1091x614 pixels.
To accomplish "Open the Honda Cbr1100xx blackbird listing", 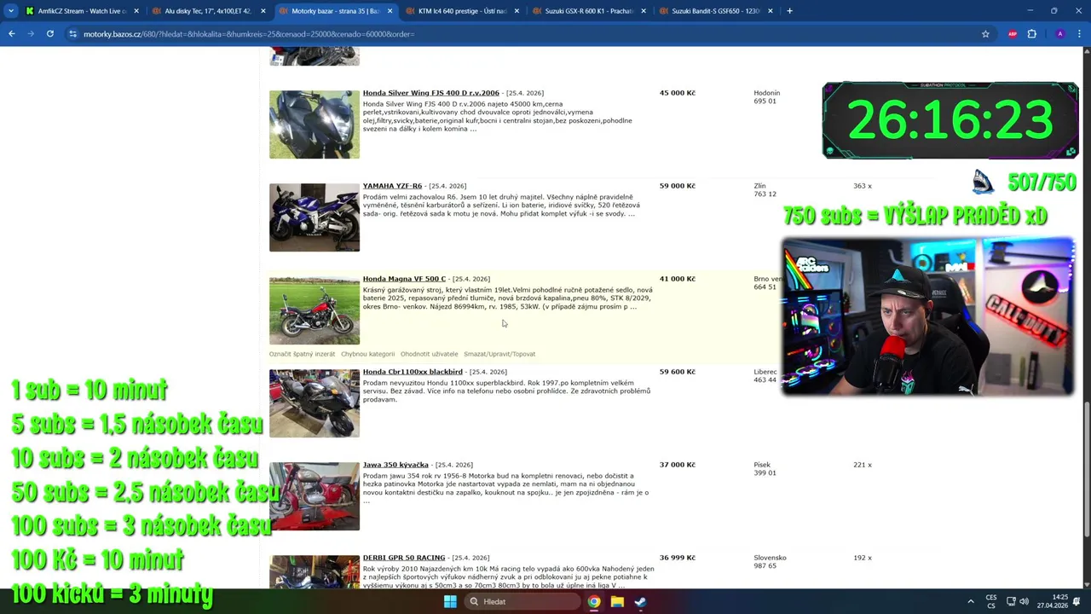I will tap(413, 372).
